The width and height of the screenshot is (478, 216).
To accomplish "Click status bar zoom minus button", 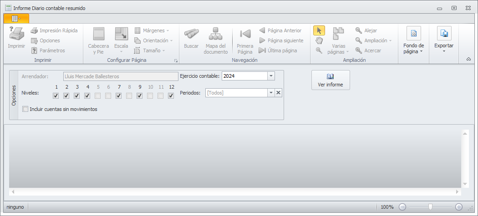I will [x=402, y=207].
